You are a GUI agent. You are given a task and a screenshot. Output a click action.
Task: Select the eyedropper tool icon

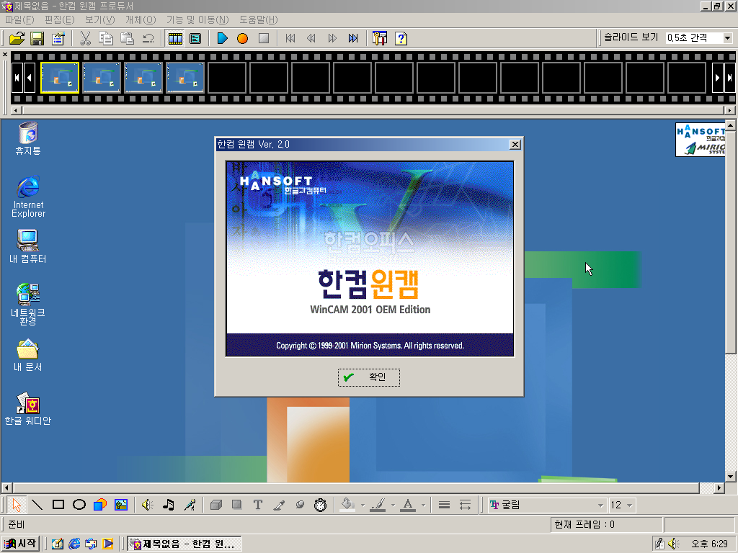click(279, 505)
